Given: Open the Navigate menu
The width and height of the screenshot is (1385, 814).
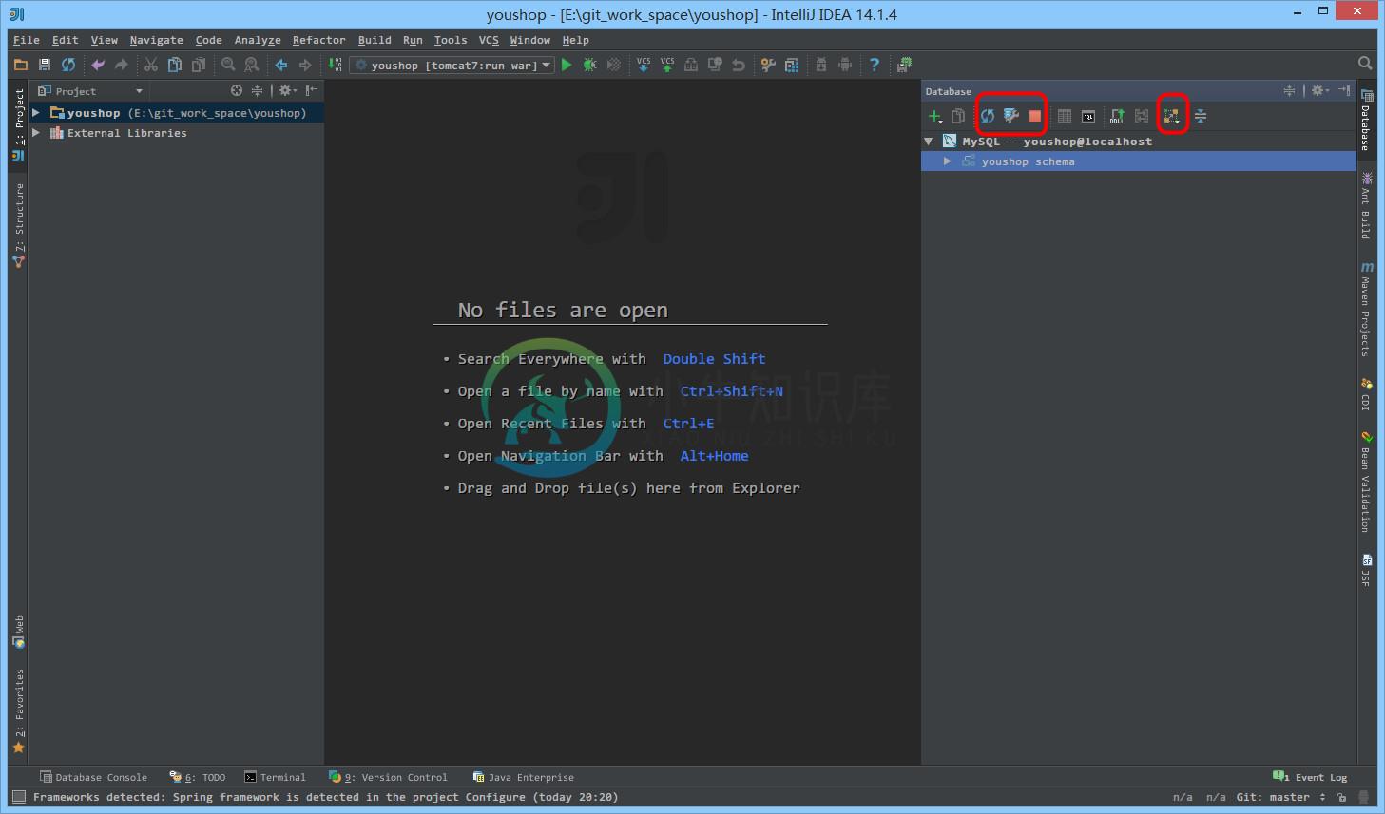Looking at the screenshot, I should point(156,40).
